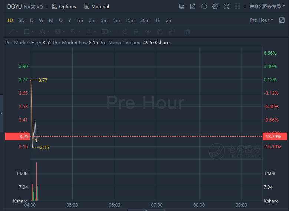This screenshot has width=289, height=211.
Task: Pop out chart with expand icon
Action: click(x=282, y=20)
